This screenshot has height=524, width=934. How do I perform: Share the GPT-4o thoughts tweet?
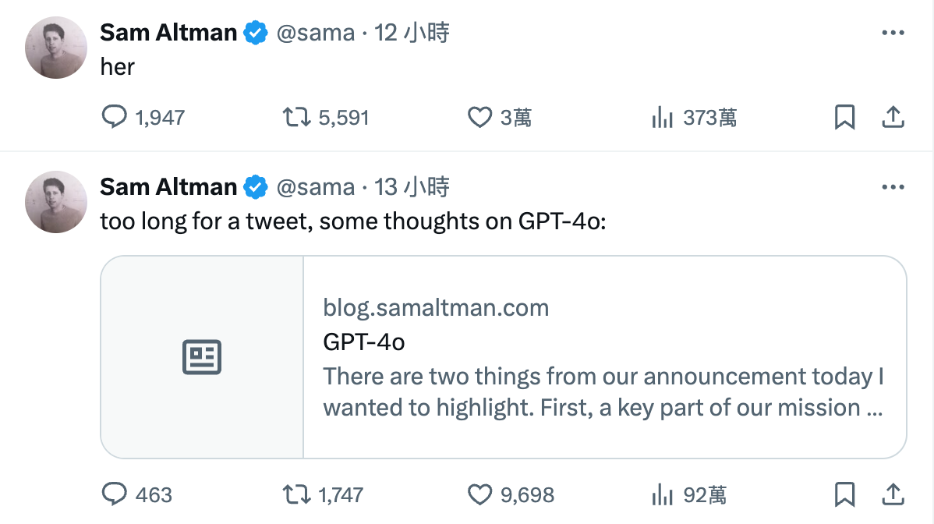[892, 494]
